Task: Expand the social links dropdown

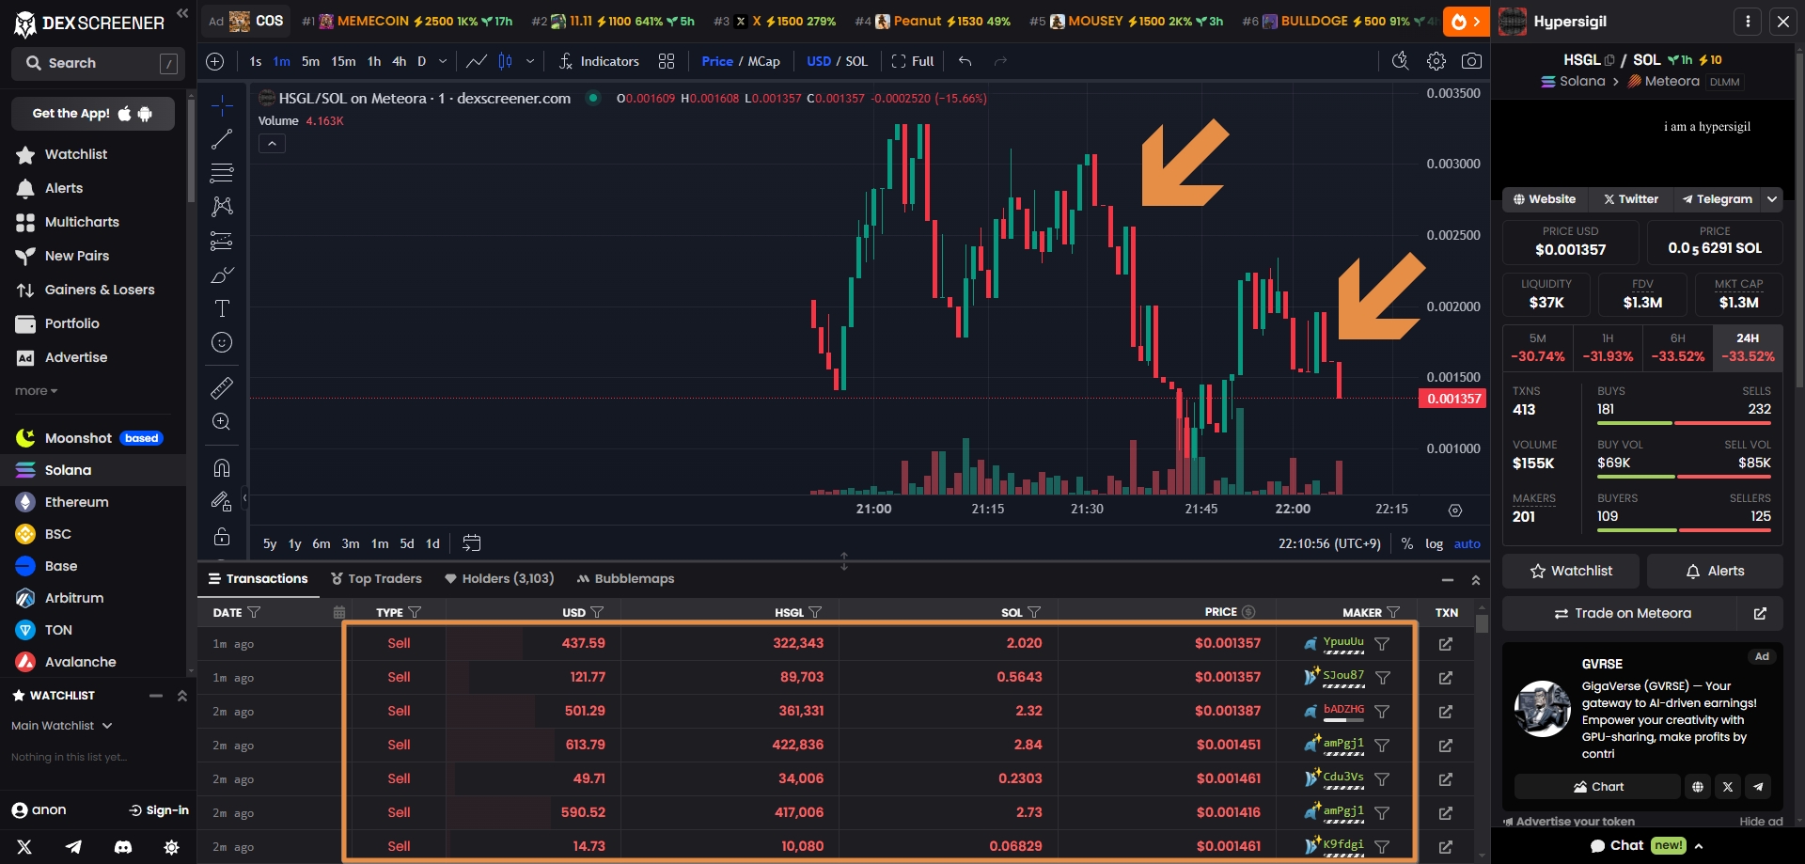Action: 1772,199
